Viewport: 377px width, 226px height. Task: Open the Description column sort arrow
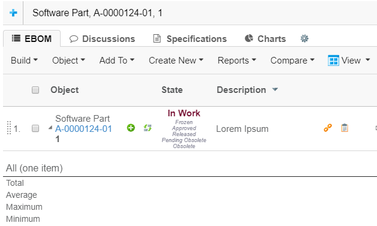[x=275, y=89]
